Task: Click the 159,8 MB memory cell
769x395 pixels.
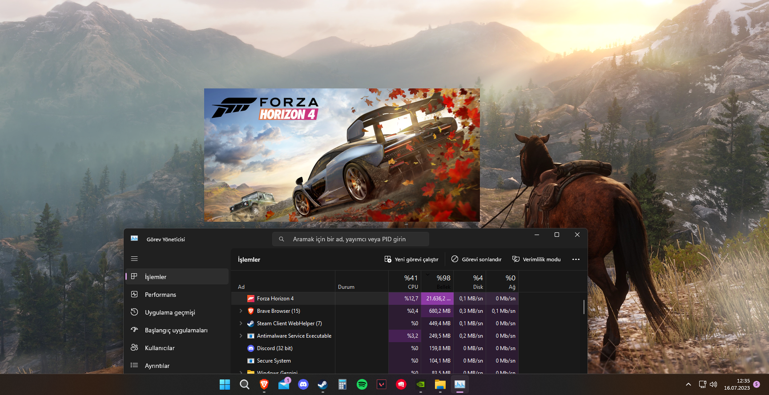Action: point(437,348)
